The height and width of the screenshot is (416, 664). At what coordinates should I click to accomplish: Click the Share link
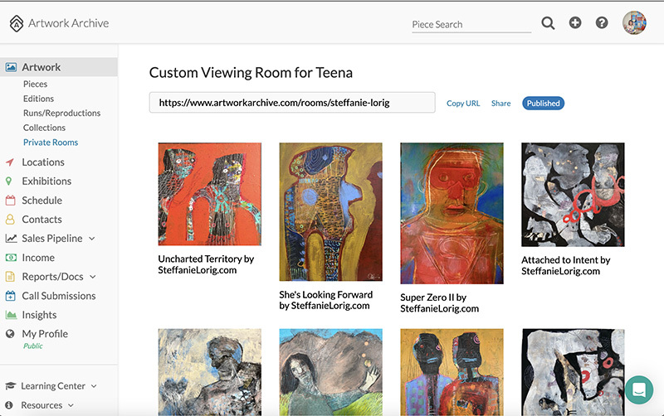click(x=500, y=104)
